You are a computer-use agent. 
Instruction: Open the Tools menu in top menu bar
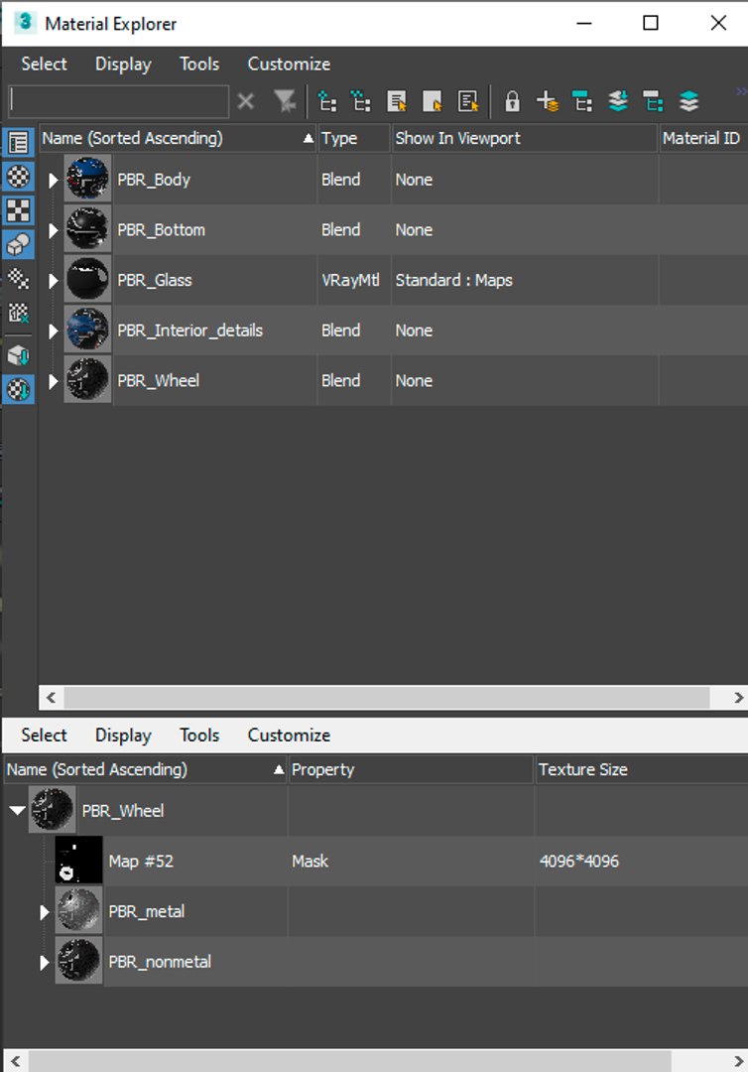click(199, 64)
